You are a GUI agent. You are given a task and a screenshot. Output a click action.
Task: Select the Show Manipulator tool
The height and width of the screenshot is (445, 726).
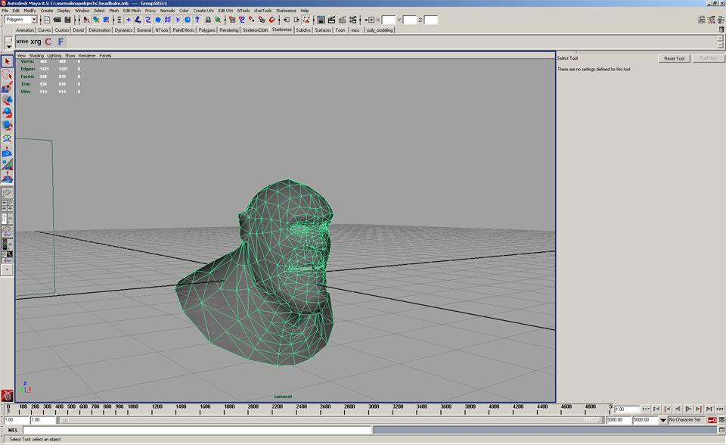tap(7, 164)
